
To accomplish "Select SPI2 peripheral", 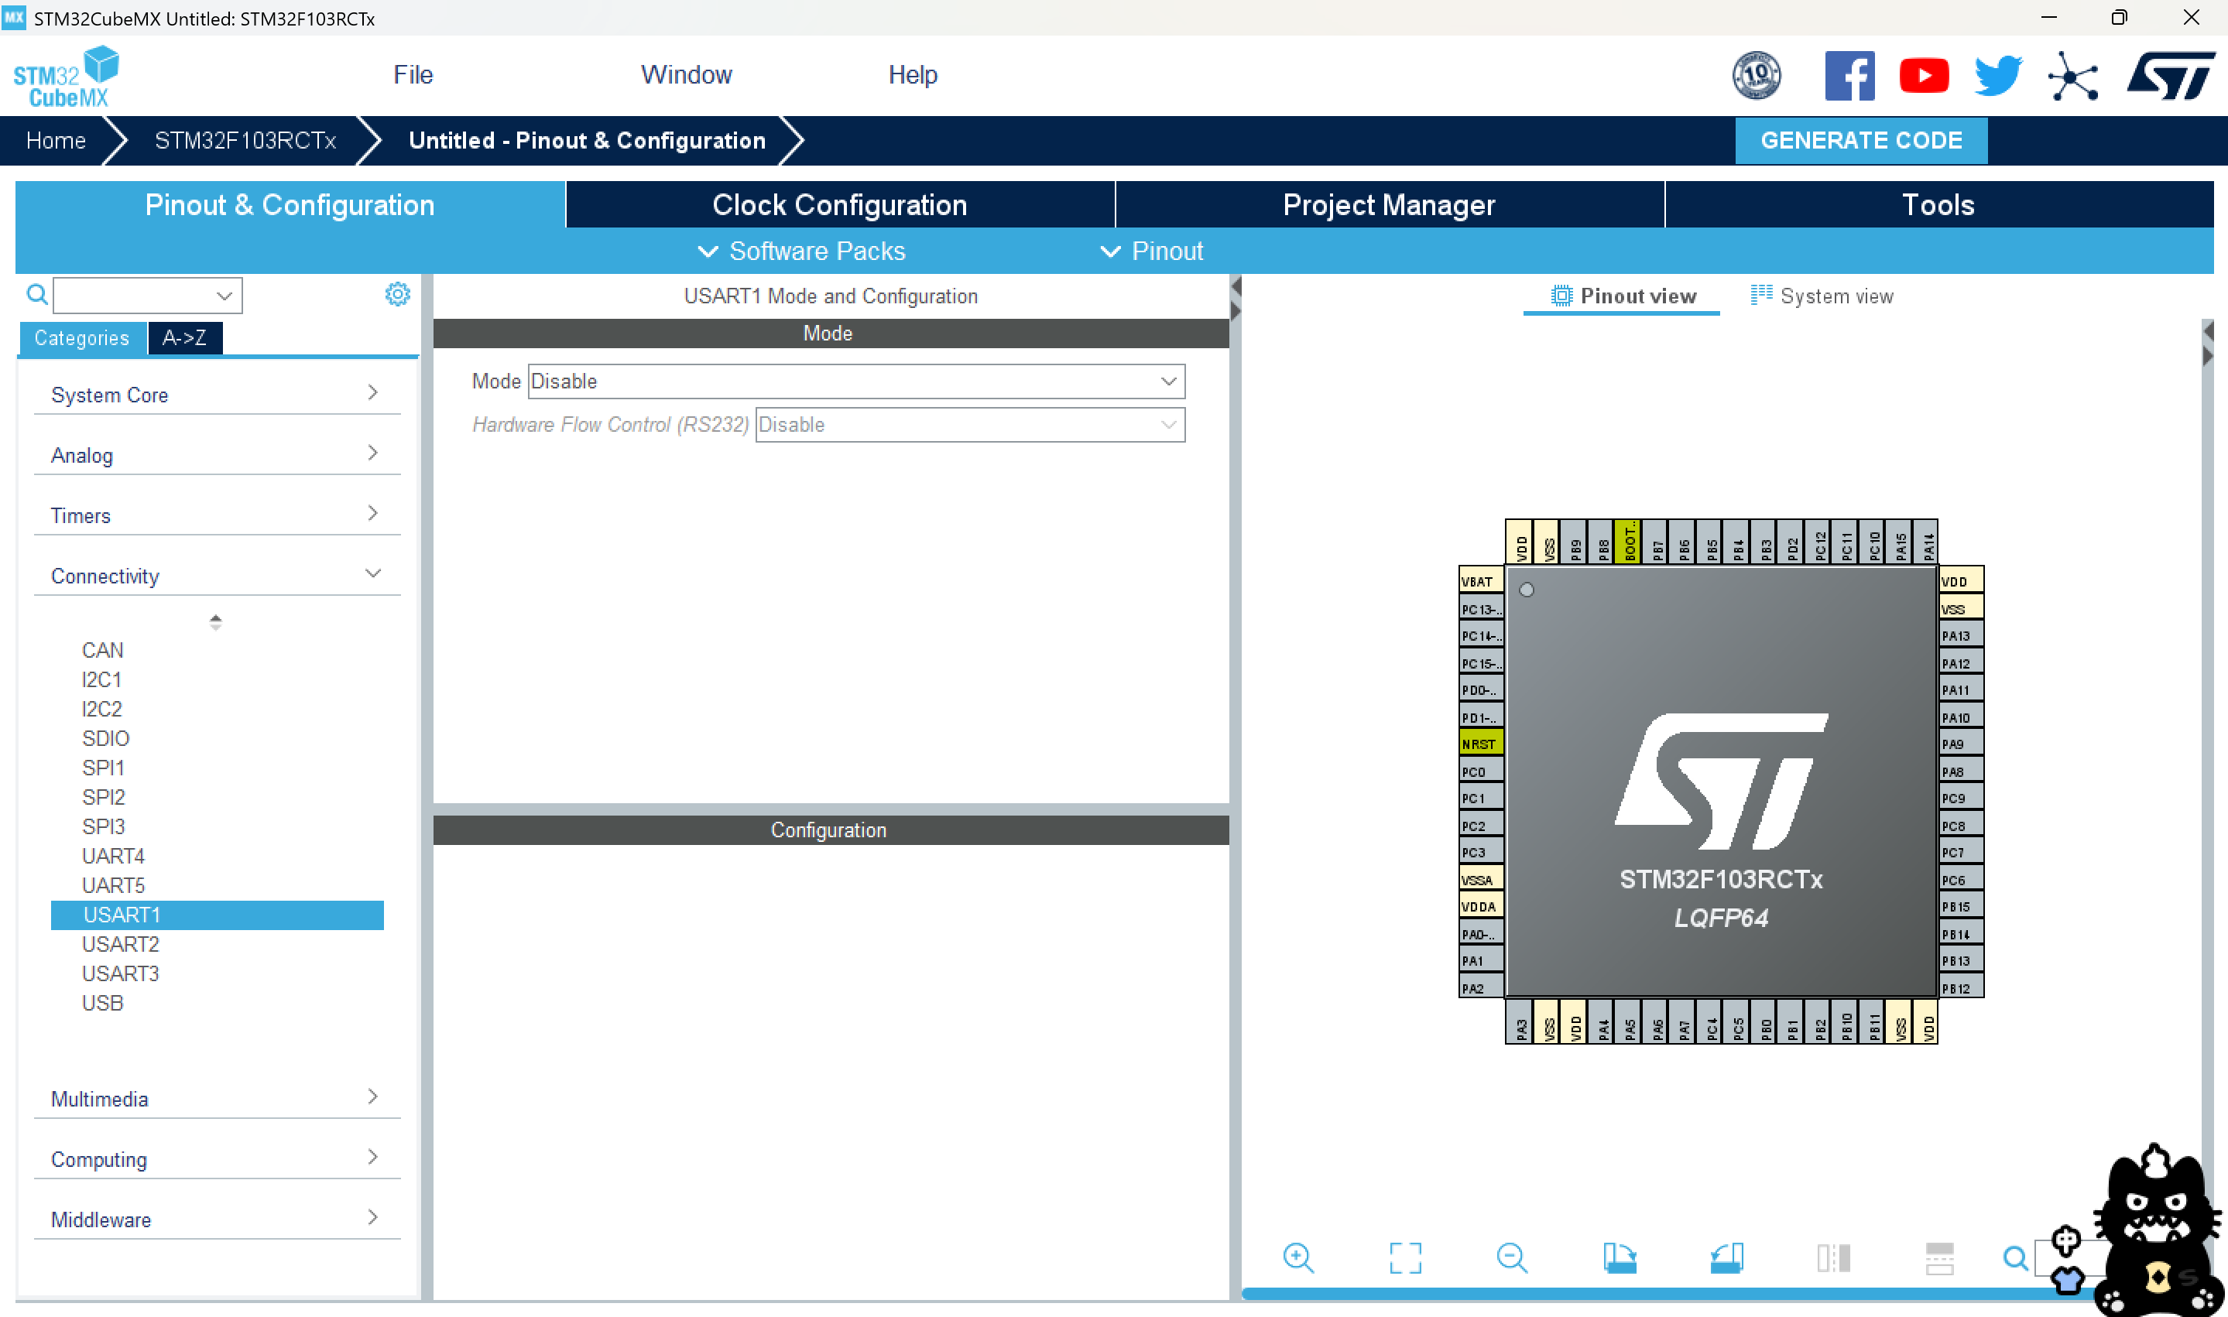I will click(x=103, y=797).
